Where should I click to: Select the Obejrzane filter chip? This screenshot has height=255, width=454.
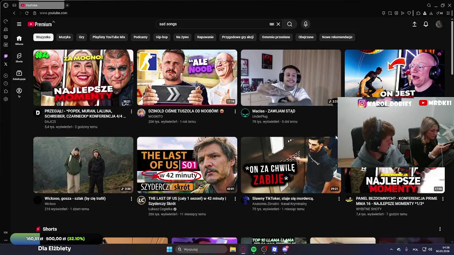point(306,37)
